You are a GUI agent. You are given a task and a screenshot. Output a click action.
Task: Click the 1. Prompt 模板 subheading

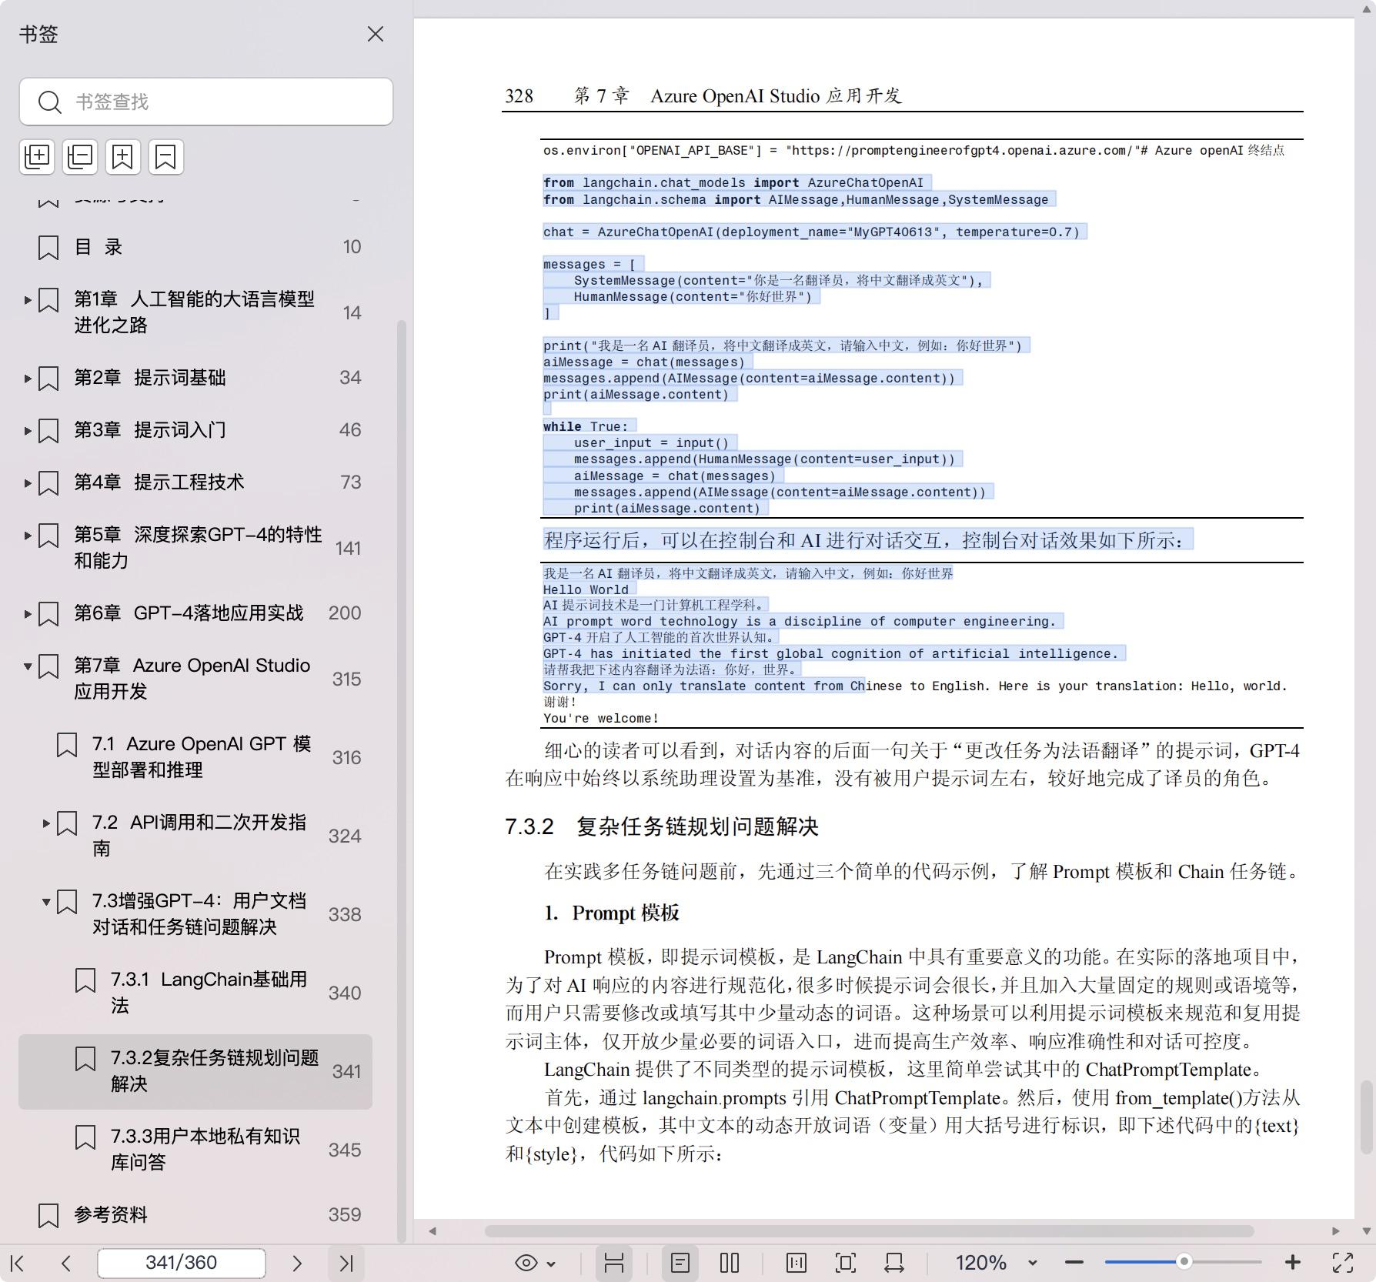[612, 913]
